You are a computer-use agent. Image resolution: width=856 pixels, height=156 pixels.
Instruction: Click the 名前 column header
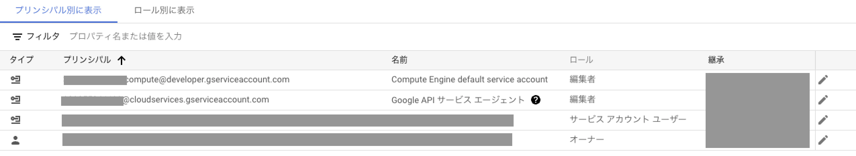click(399, 60)
